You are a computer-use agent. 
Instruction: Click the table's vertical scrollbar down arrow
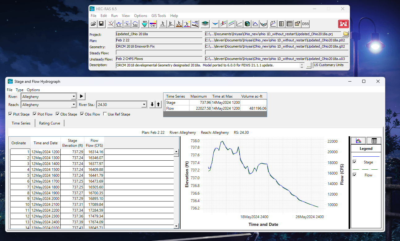(176, 226)
